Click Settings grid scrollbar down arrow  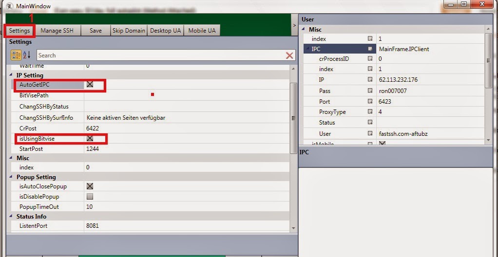click(x=293, y=228)
